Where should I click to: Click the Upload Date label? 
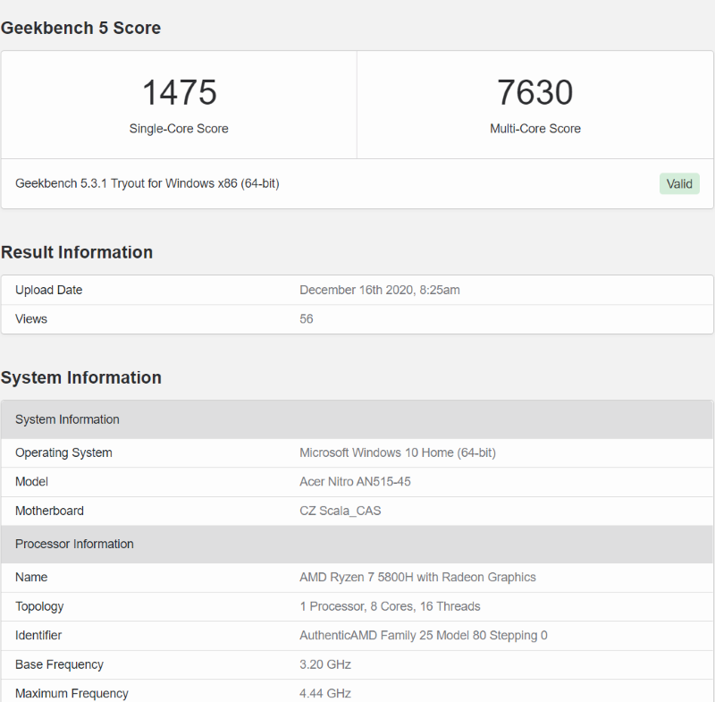(49, 290)
